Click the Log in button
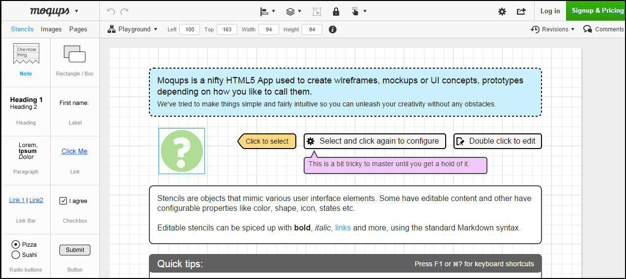This screenshot has height=279, width=626. click(550, 11)
